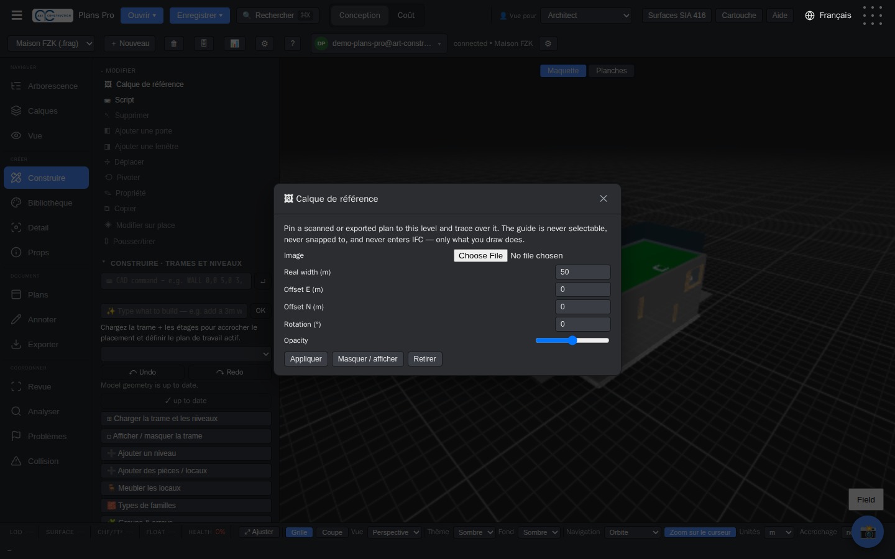Screen dimensions: 895x559
Task: Click the Appliquer button
Action: pyautogui.click(x=306, y=359)
